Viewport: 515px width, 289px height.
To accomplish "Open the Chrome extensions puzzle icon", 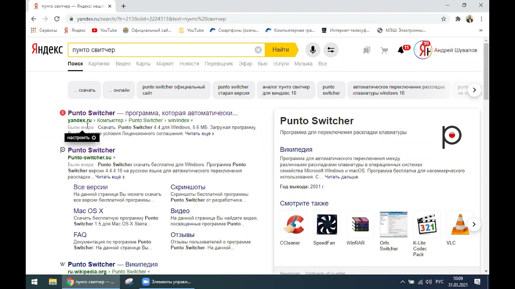I will point(458,19).
